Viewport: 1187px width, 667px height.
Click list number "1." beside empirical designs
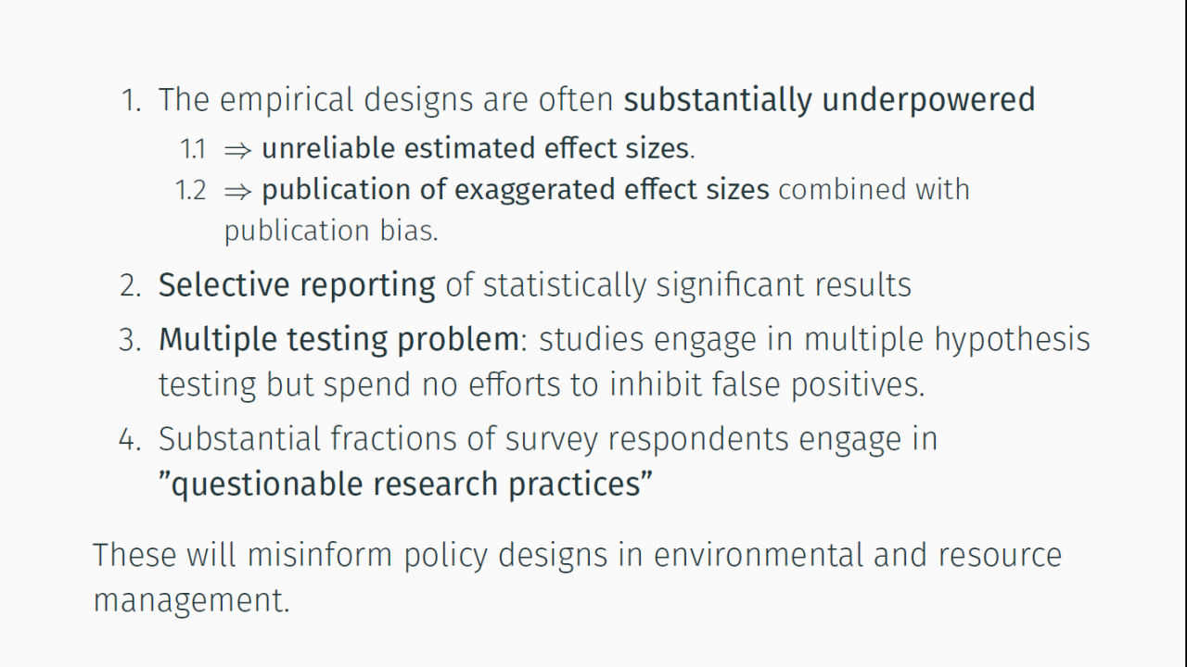132,100
